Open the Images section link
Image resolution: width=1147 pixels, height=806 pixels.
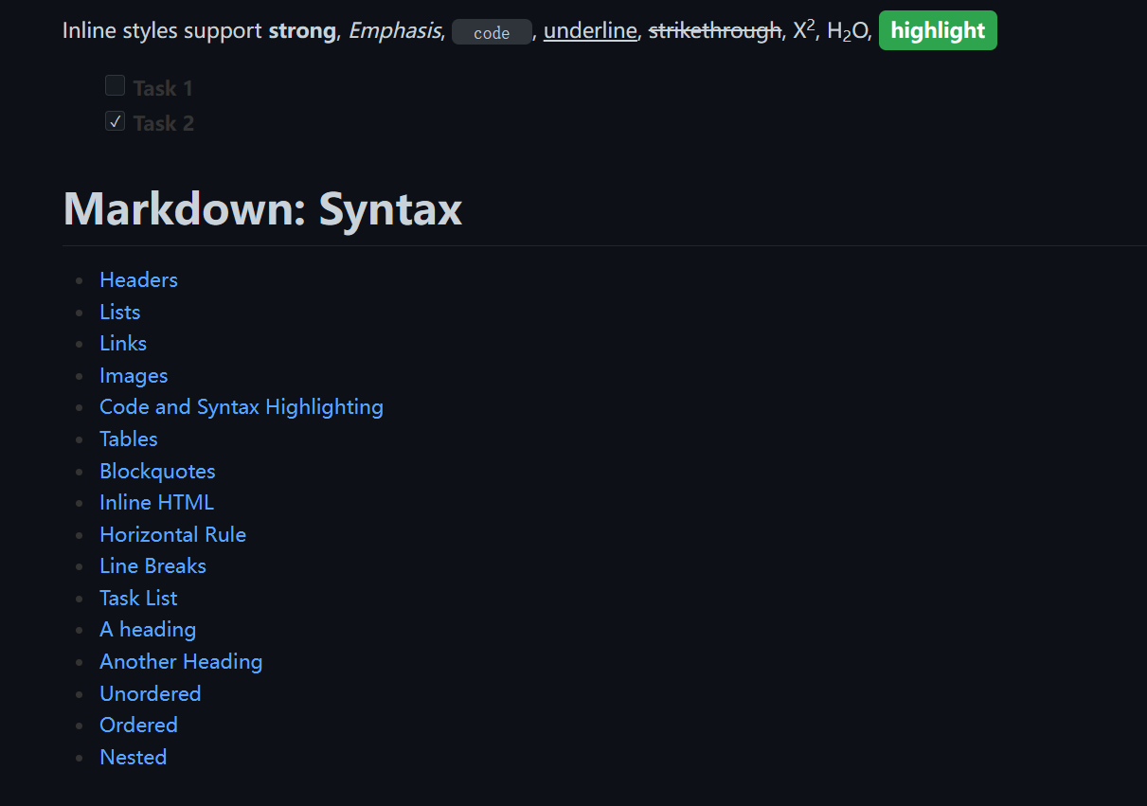pos(133,375)
